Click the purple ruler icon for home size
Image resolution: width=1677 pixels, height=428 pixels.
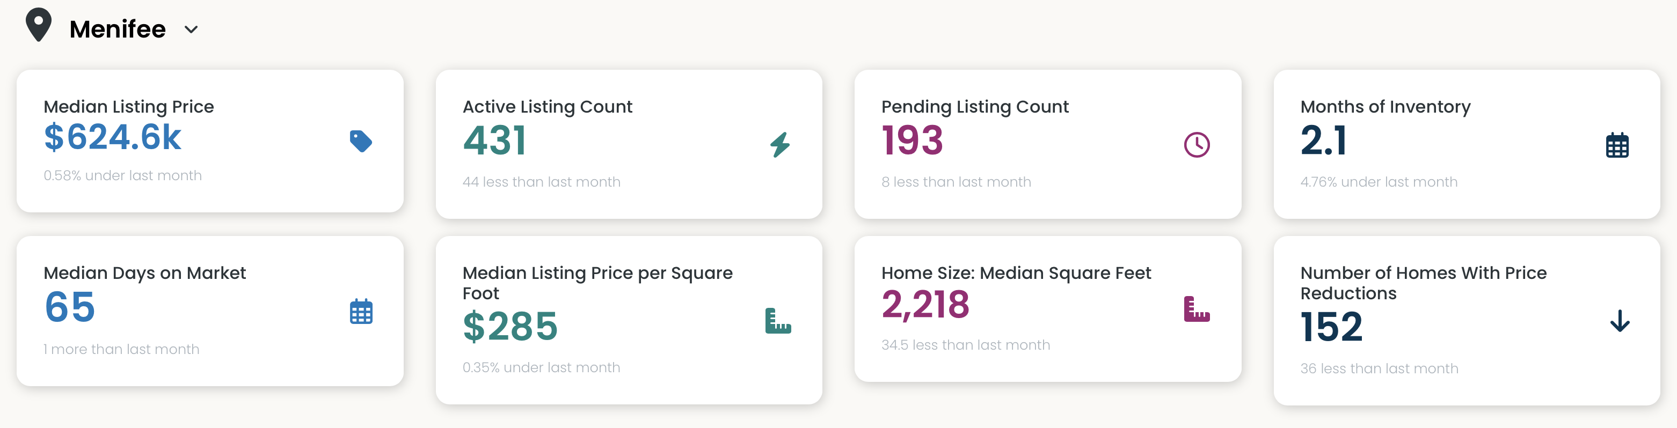[x=1197, y=309]
